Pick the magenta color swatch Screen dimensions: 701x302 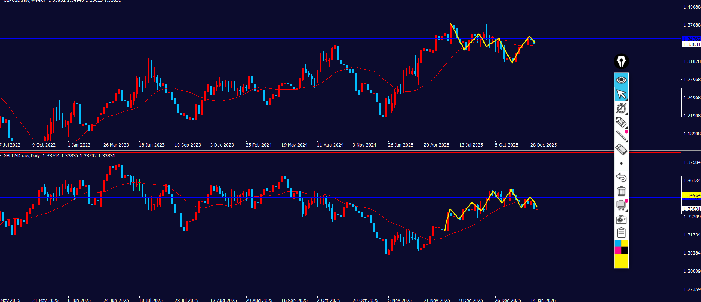point(618,250)
